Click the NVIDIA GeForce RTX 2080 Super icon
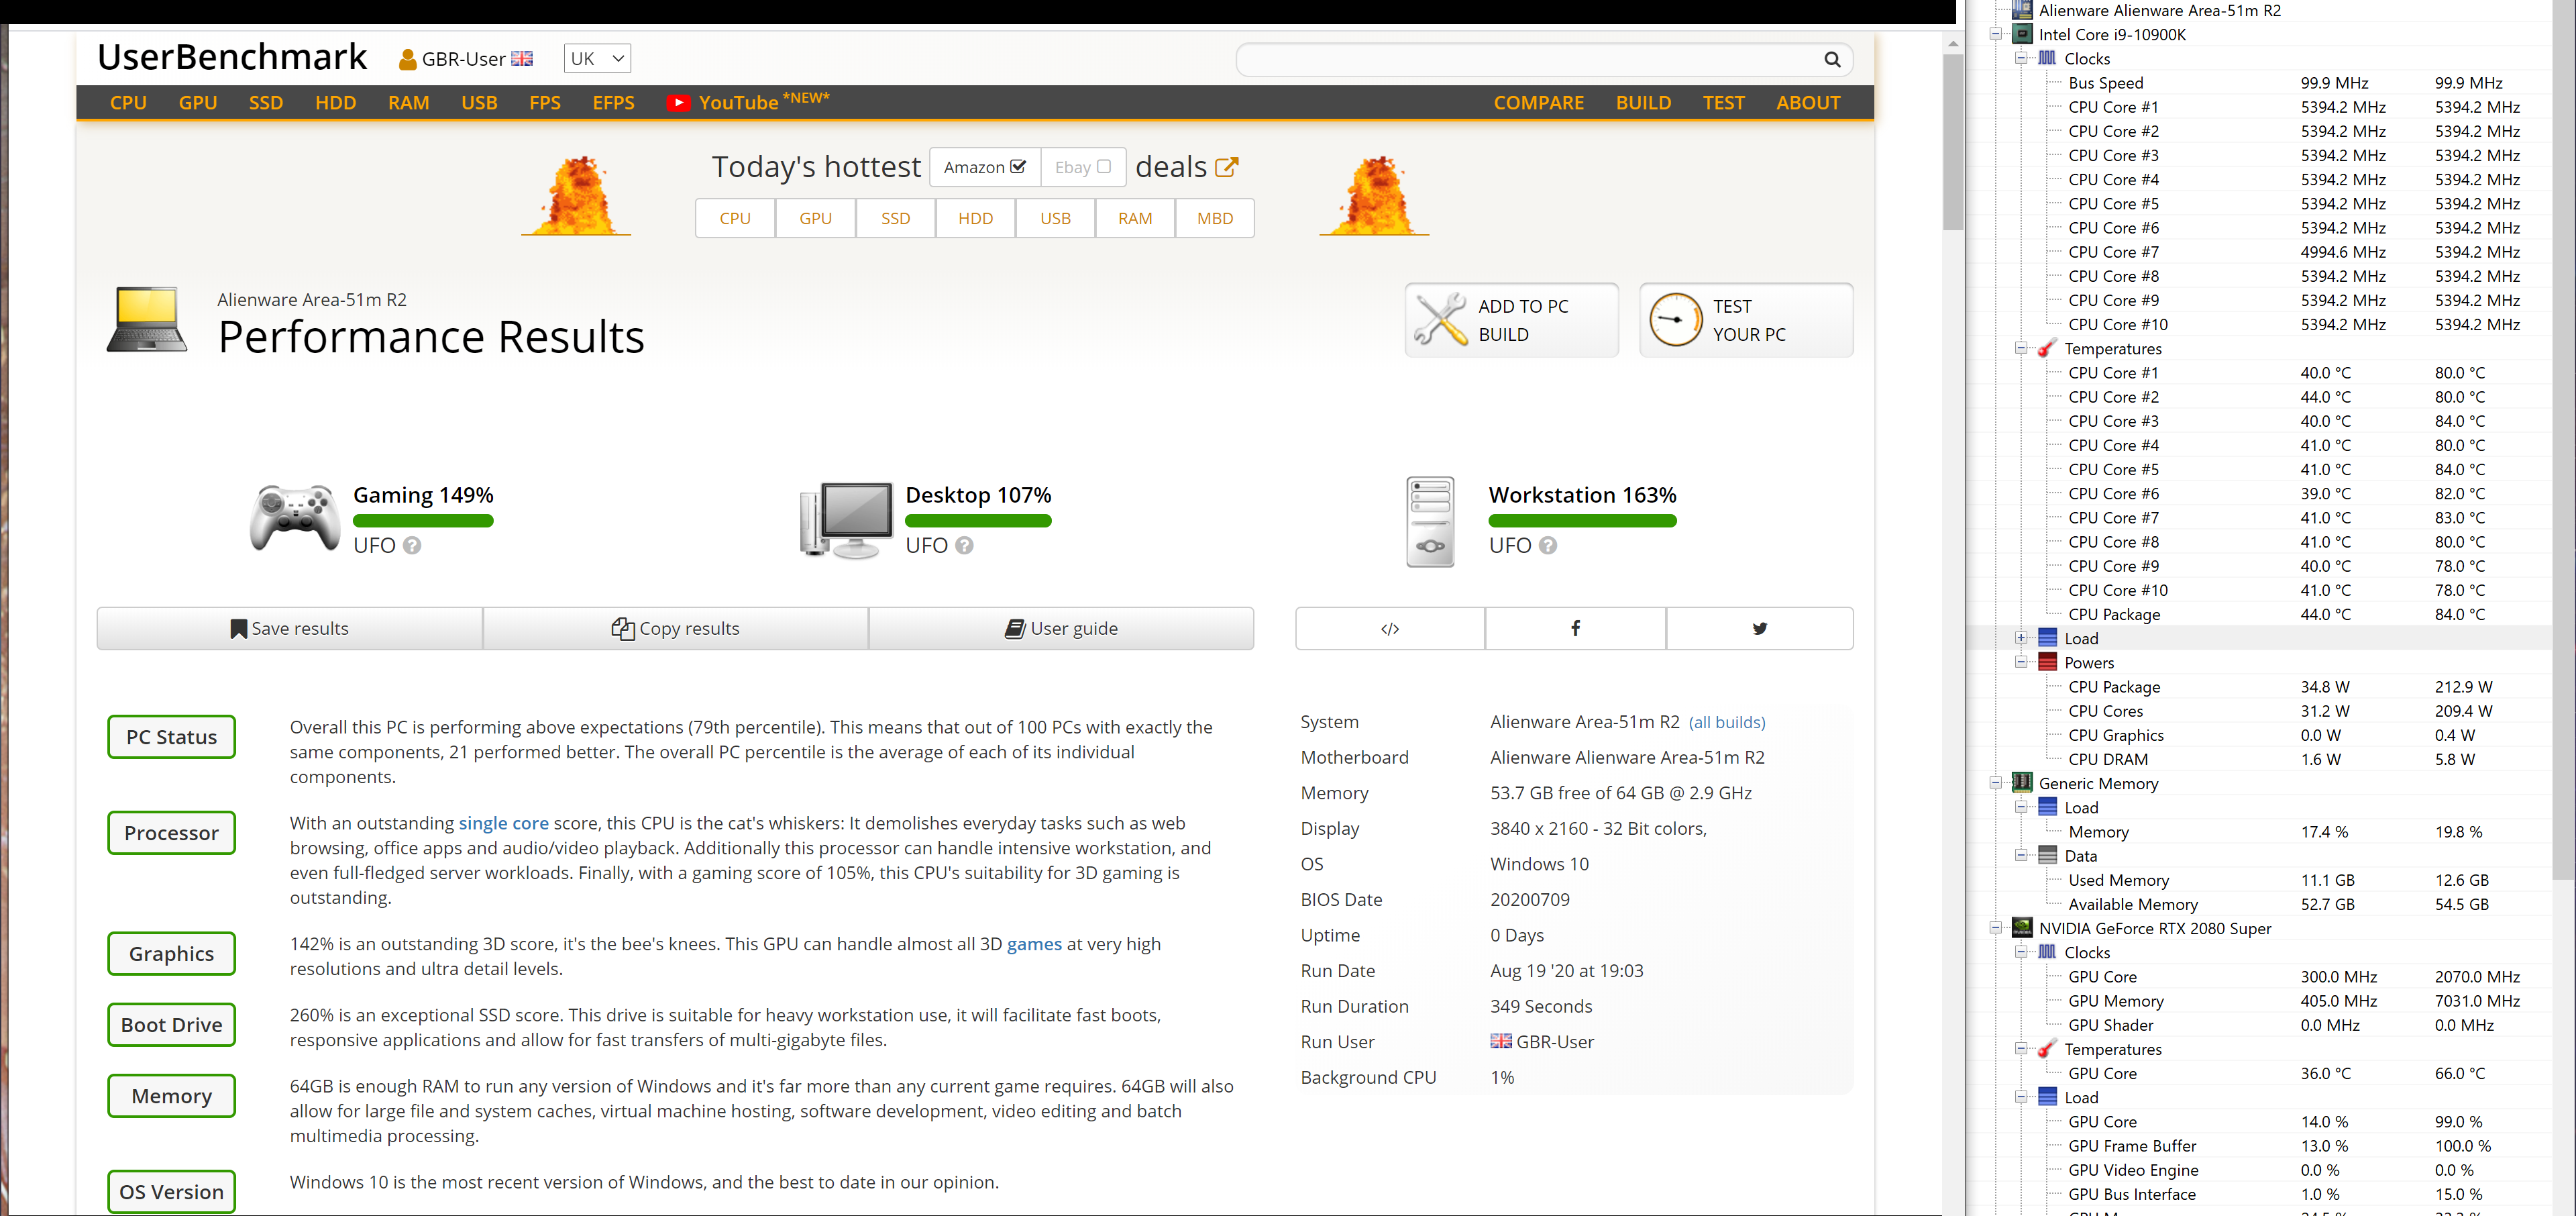This screenshot has width=2576, height=1216. (x=2022, y=928)
